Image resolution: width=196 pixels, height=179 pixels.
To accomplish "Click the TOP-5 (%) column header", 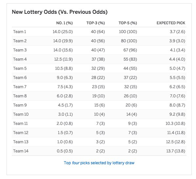I will pyautogui.click(x=128, y=23).
